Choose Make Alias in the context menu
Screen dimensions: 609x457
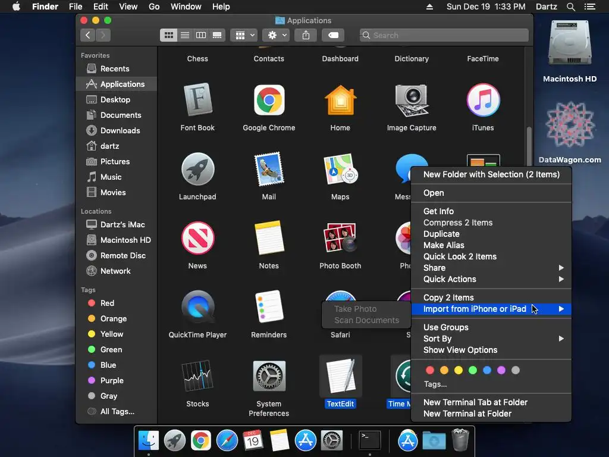[x=491, y=245]
